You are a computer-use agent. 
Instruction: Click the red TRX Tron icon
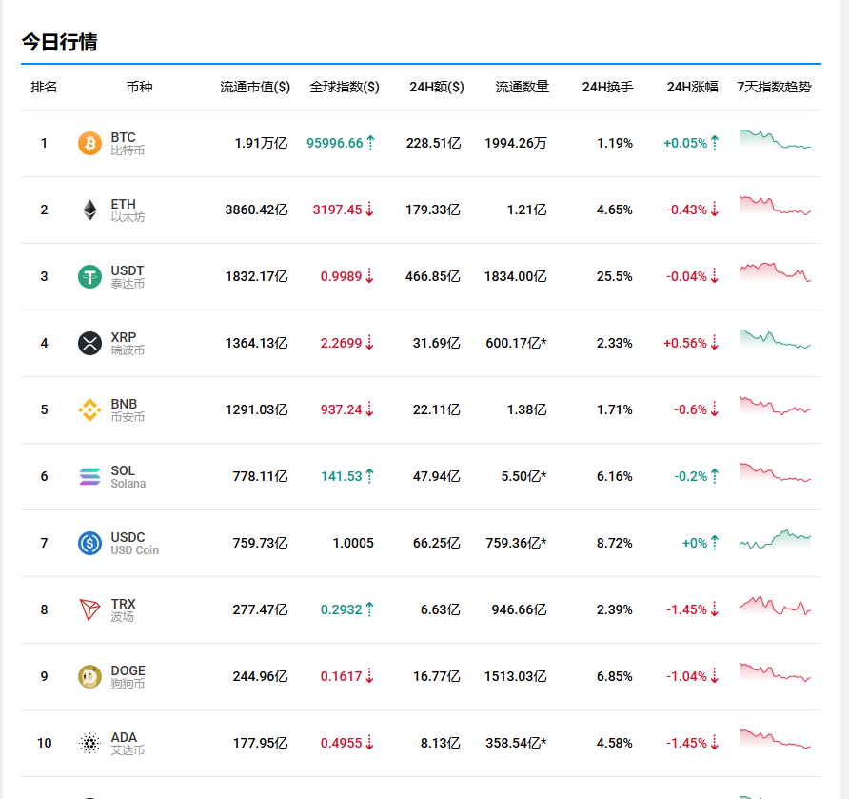click(89, 610)
